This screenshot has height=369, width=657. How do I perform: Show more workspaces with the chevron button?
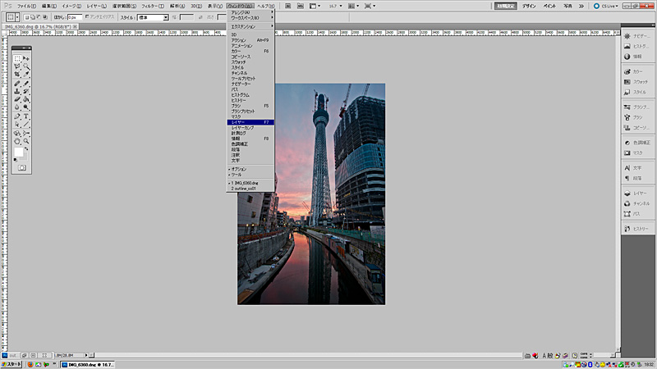point(581,6)
